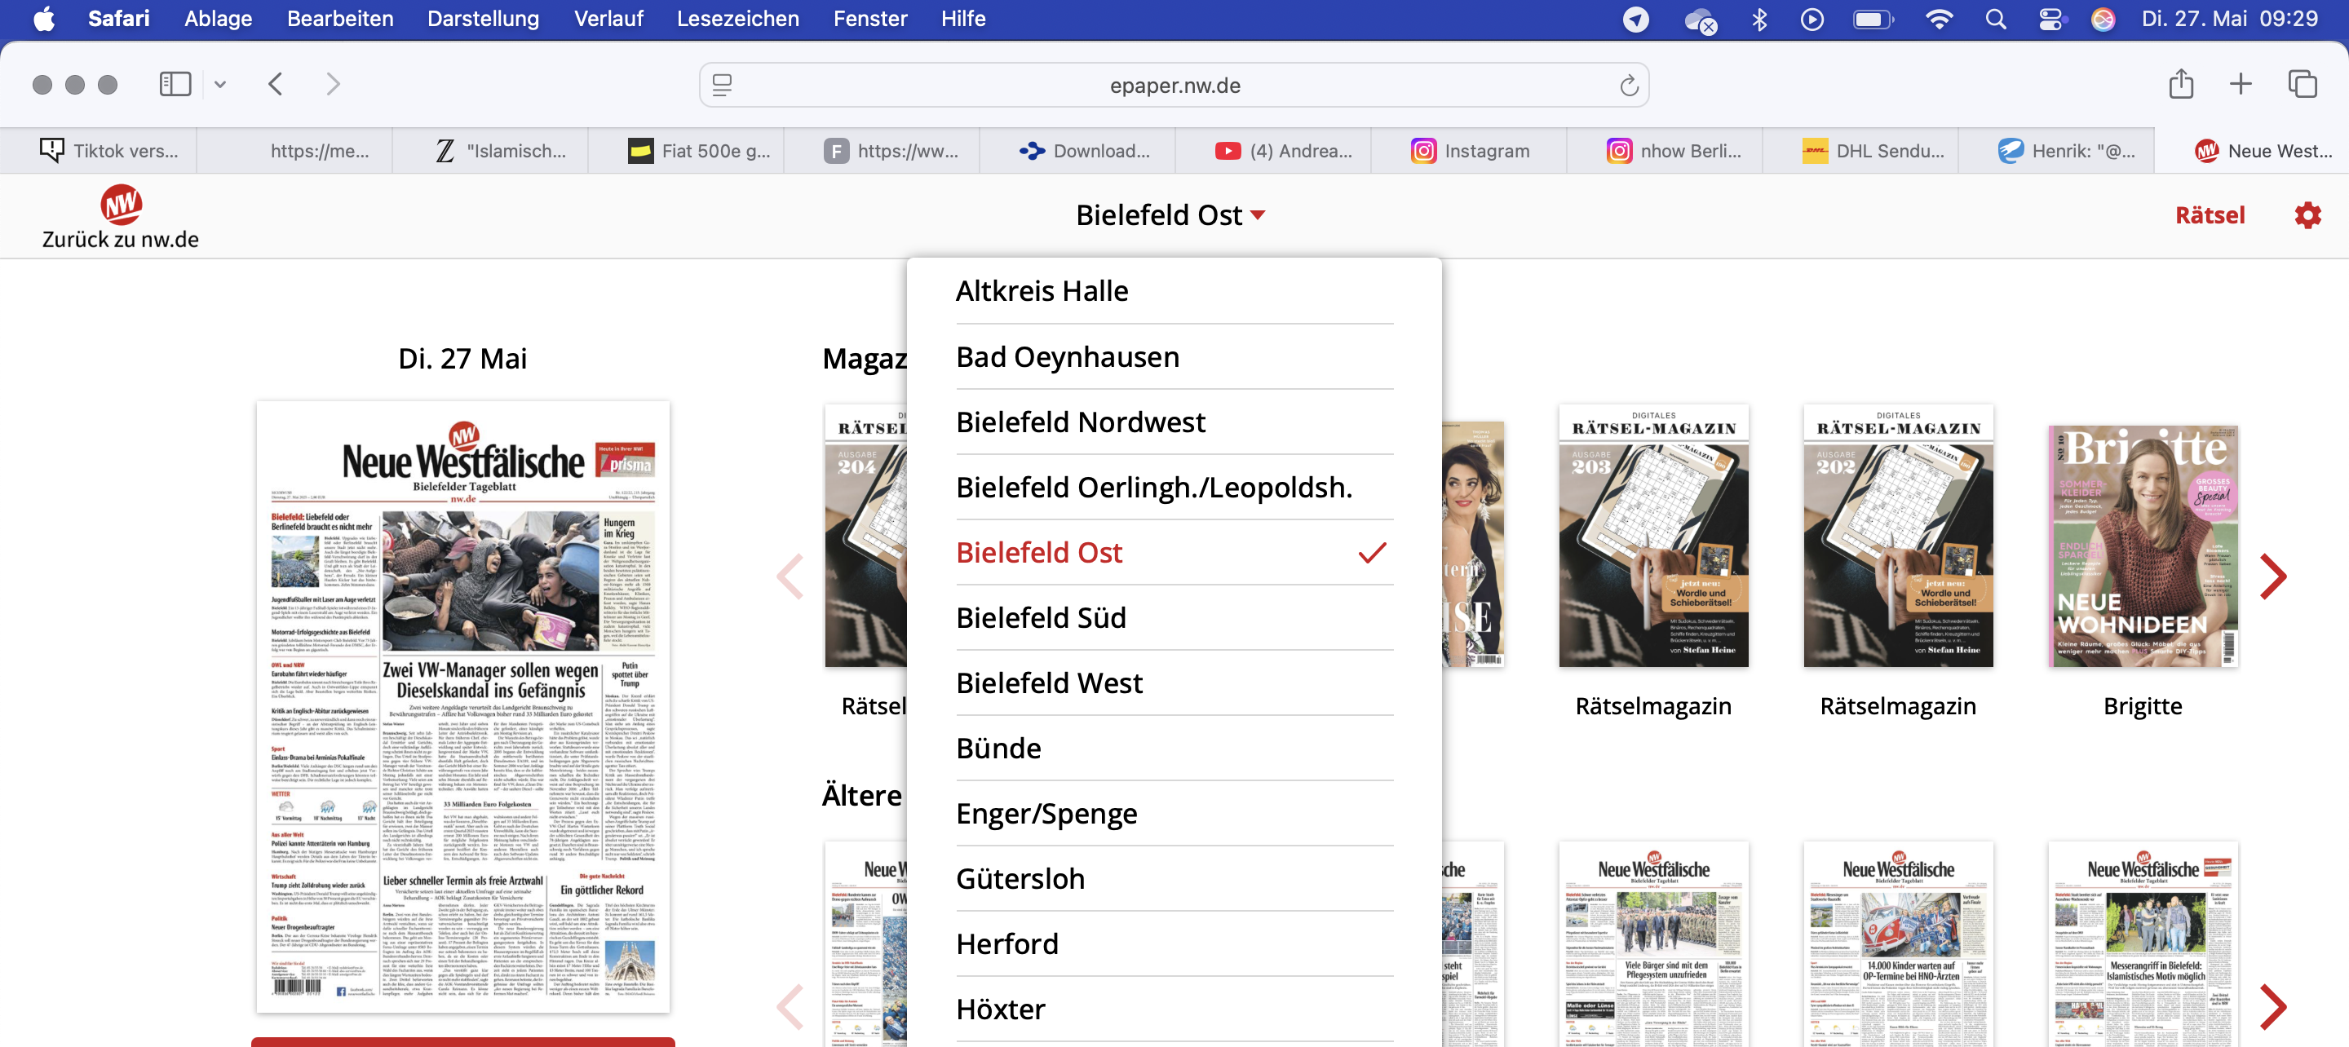The width and height of the screenshot is (2349, 1047).
Task: Switch to the Download... tab
Action: (1077, 152)
